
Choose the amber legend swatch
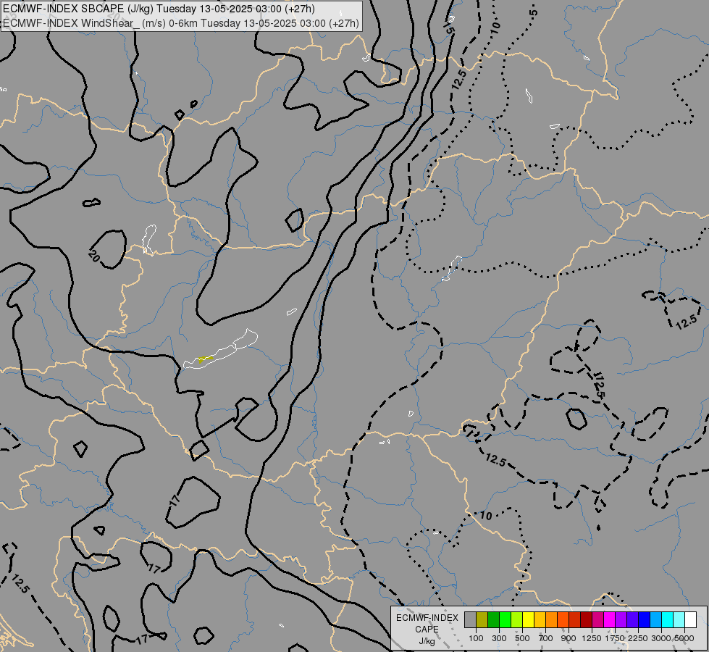click(x=540, y=619)
